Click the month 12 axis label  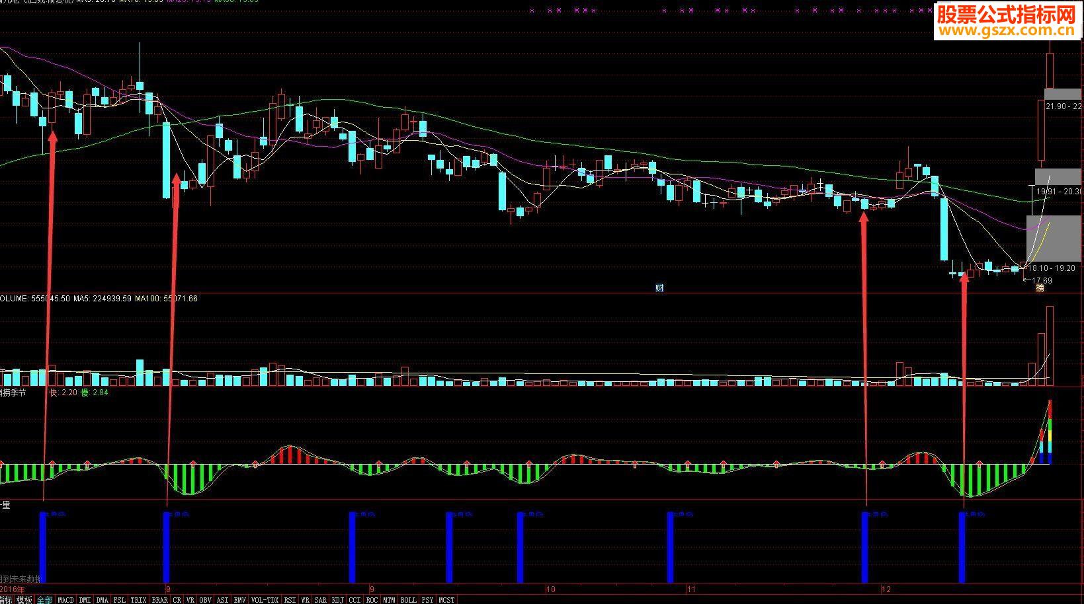(x=886, y=589)
